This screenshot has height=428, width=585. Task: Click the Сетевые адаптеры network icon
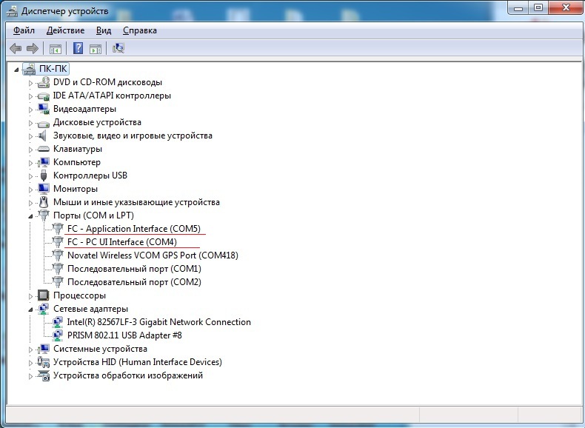(44, 309)
